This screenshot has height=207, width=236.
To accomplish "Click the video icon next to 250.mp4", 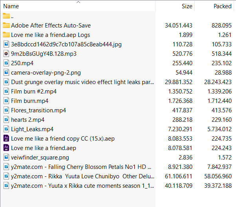I will pyautogui.click(x=6, y=63).
